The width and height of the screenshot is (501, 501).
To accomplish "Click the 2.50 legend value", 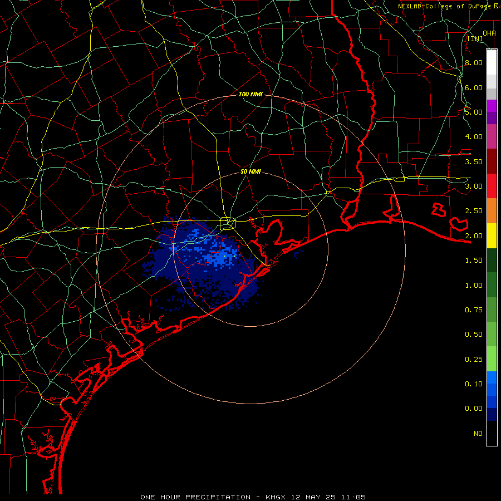I will pos(474,211).
